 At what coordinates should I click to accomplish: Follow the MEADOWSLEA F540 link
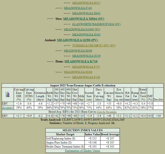click(78, 8)
